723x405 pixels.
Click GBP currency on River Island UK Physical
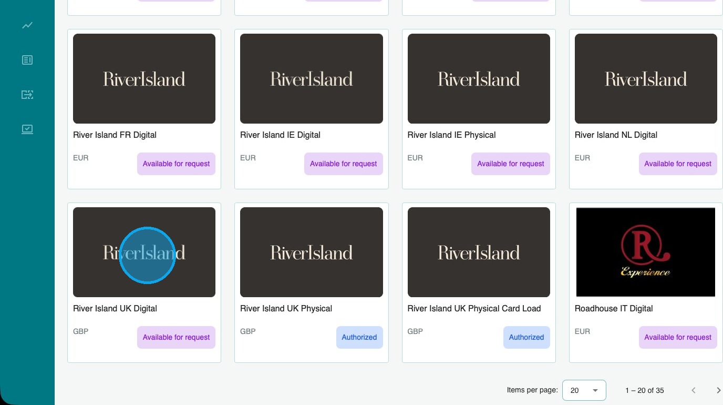pos(248,331)
